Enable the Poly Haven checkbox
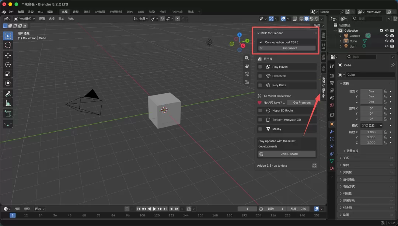Viewport: 398px width, 226px height. coord(260,67)
